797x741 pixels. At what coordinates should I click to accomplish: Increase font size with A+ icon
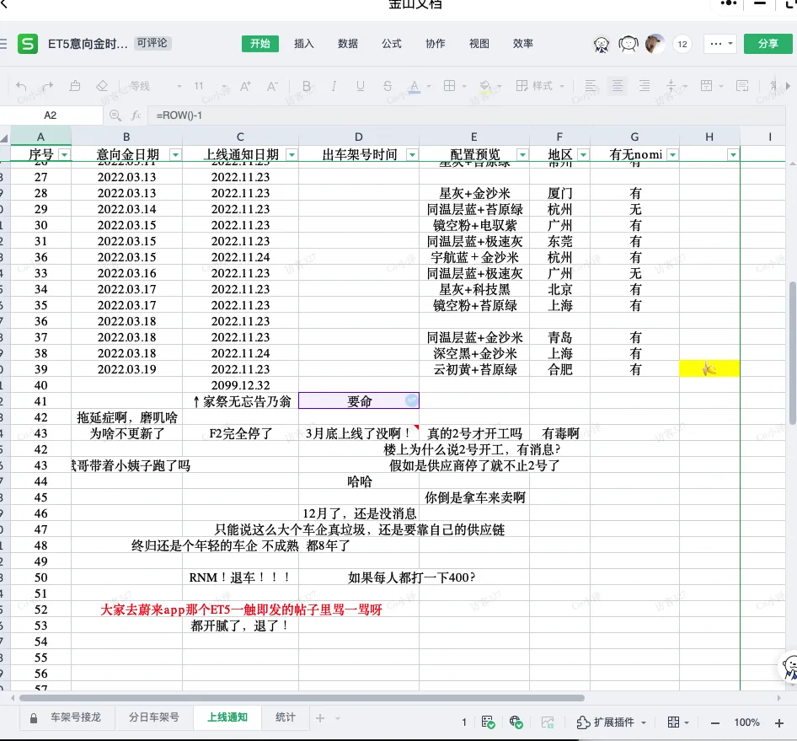(x=245, y=86)
